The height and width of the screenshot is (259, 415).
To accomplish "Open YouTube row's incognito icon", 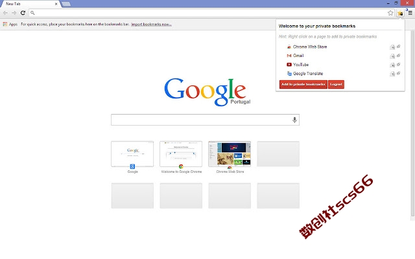I will (x=392, y=65).
